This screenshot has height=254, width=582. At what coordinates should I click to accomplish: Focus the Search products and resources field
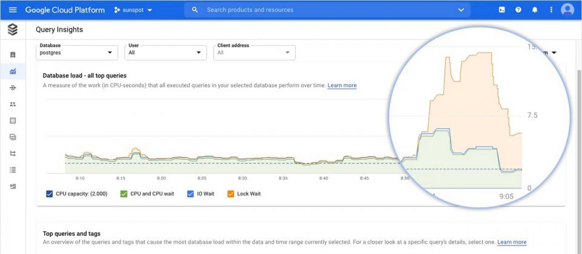point(327,10)
